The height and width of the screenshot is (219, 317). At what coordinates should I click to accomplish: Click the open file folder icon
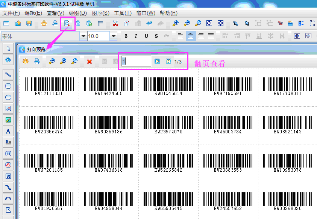click(x=18, y=23)
